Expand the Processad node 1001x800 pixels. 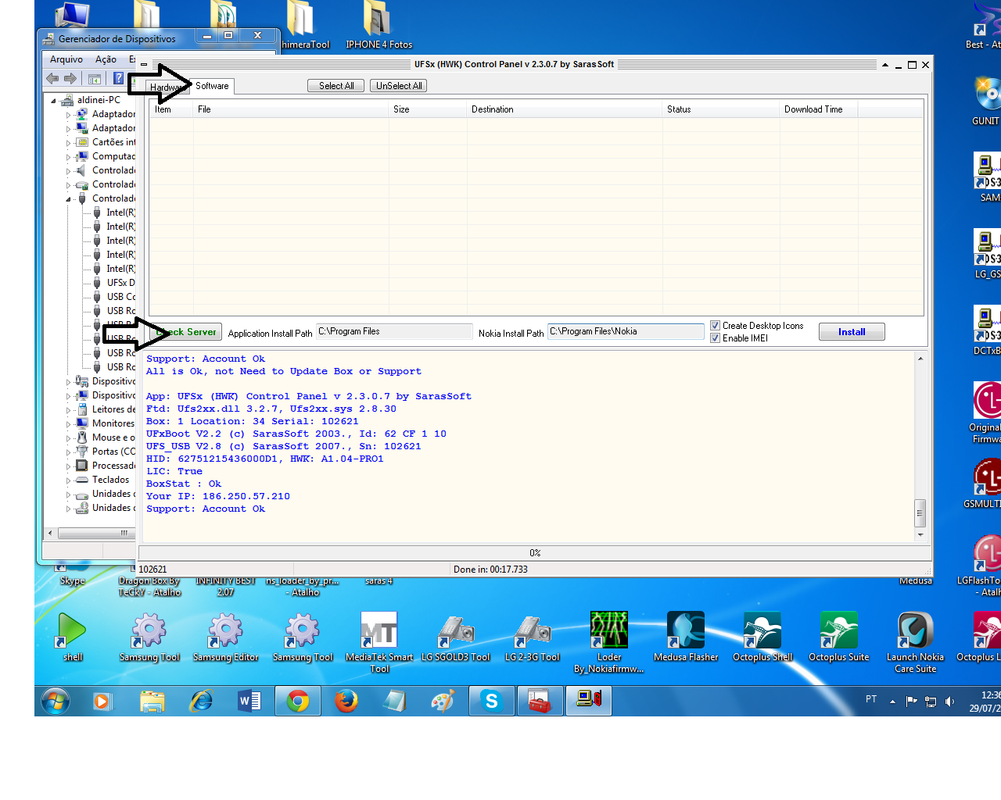(x=68, y=466)
